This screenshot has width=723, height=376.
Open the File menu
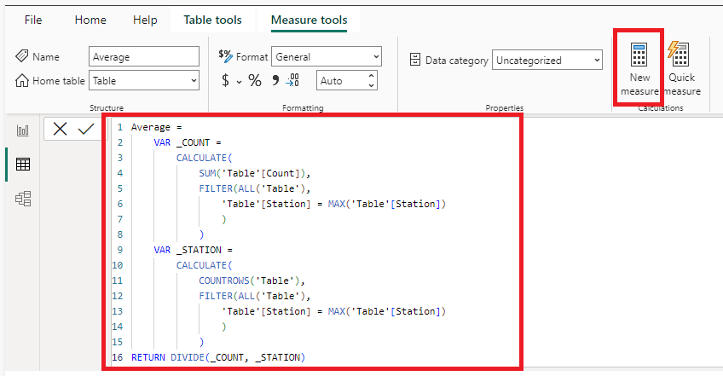pyautogui.click(x=33, y=20)
